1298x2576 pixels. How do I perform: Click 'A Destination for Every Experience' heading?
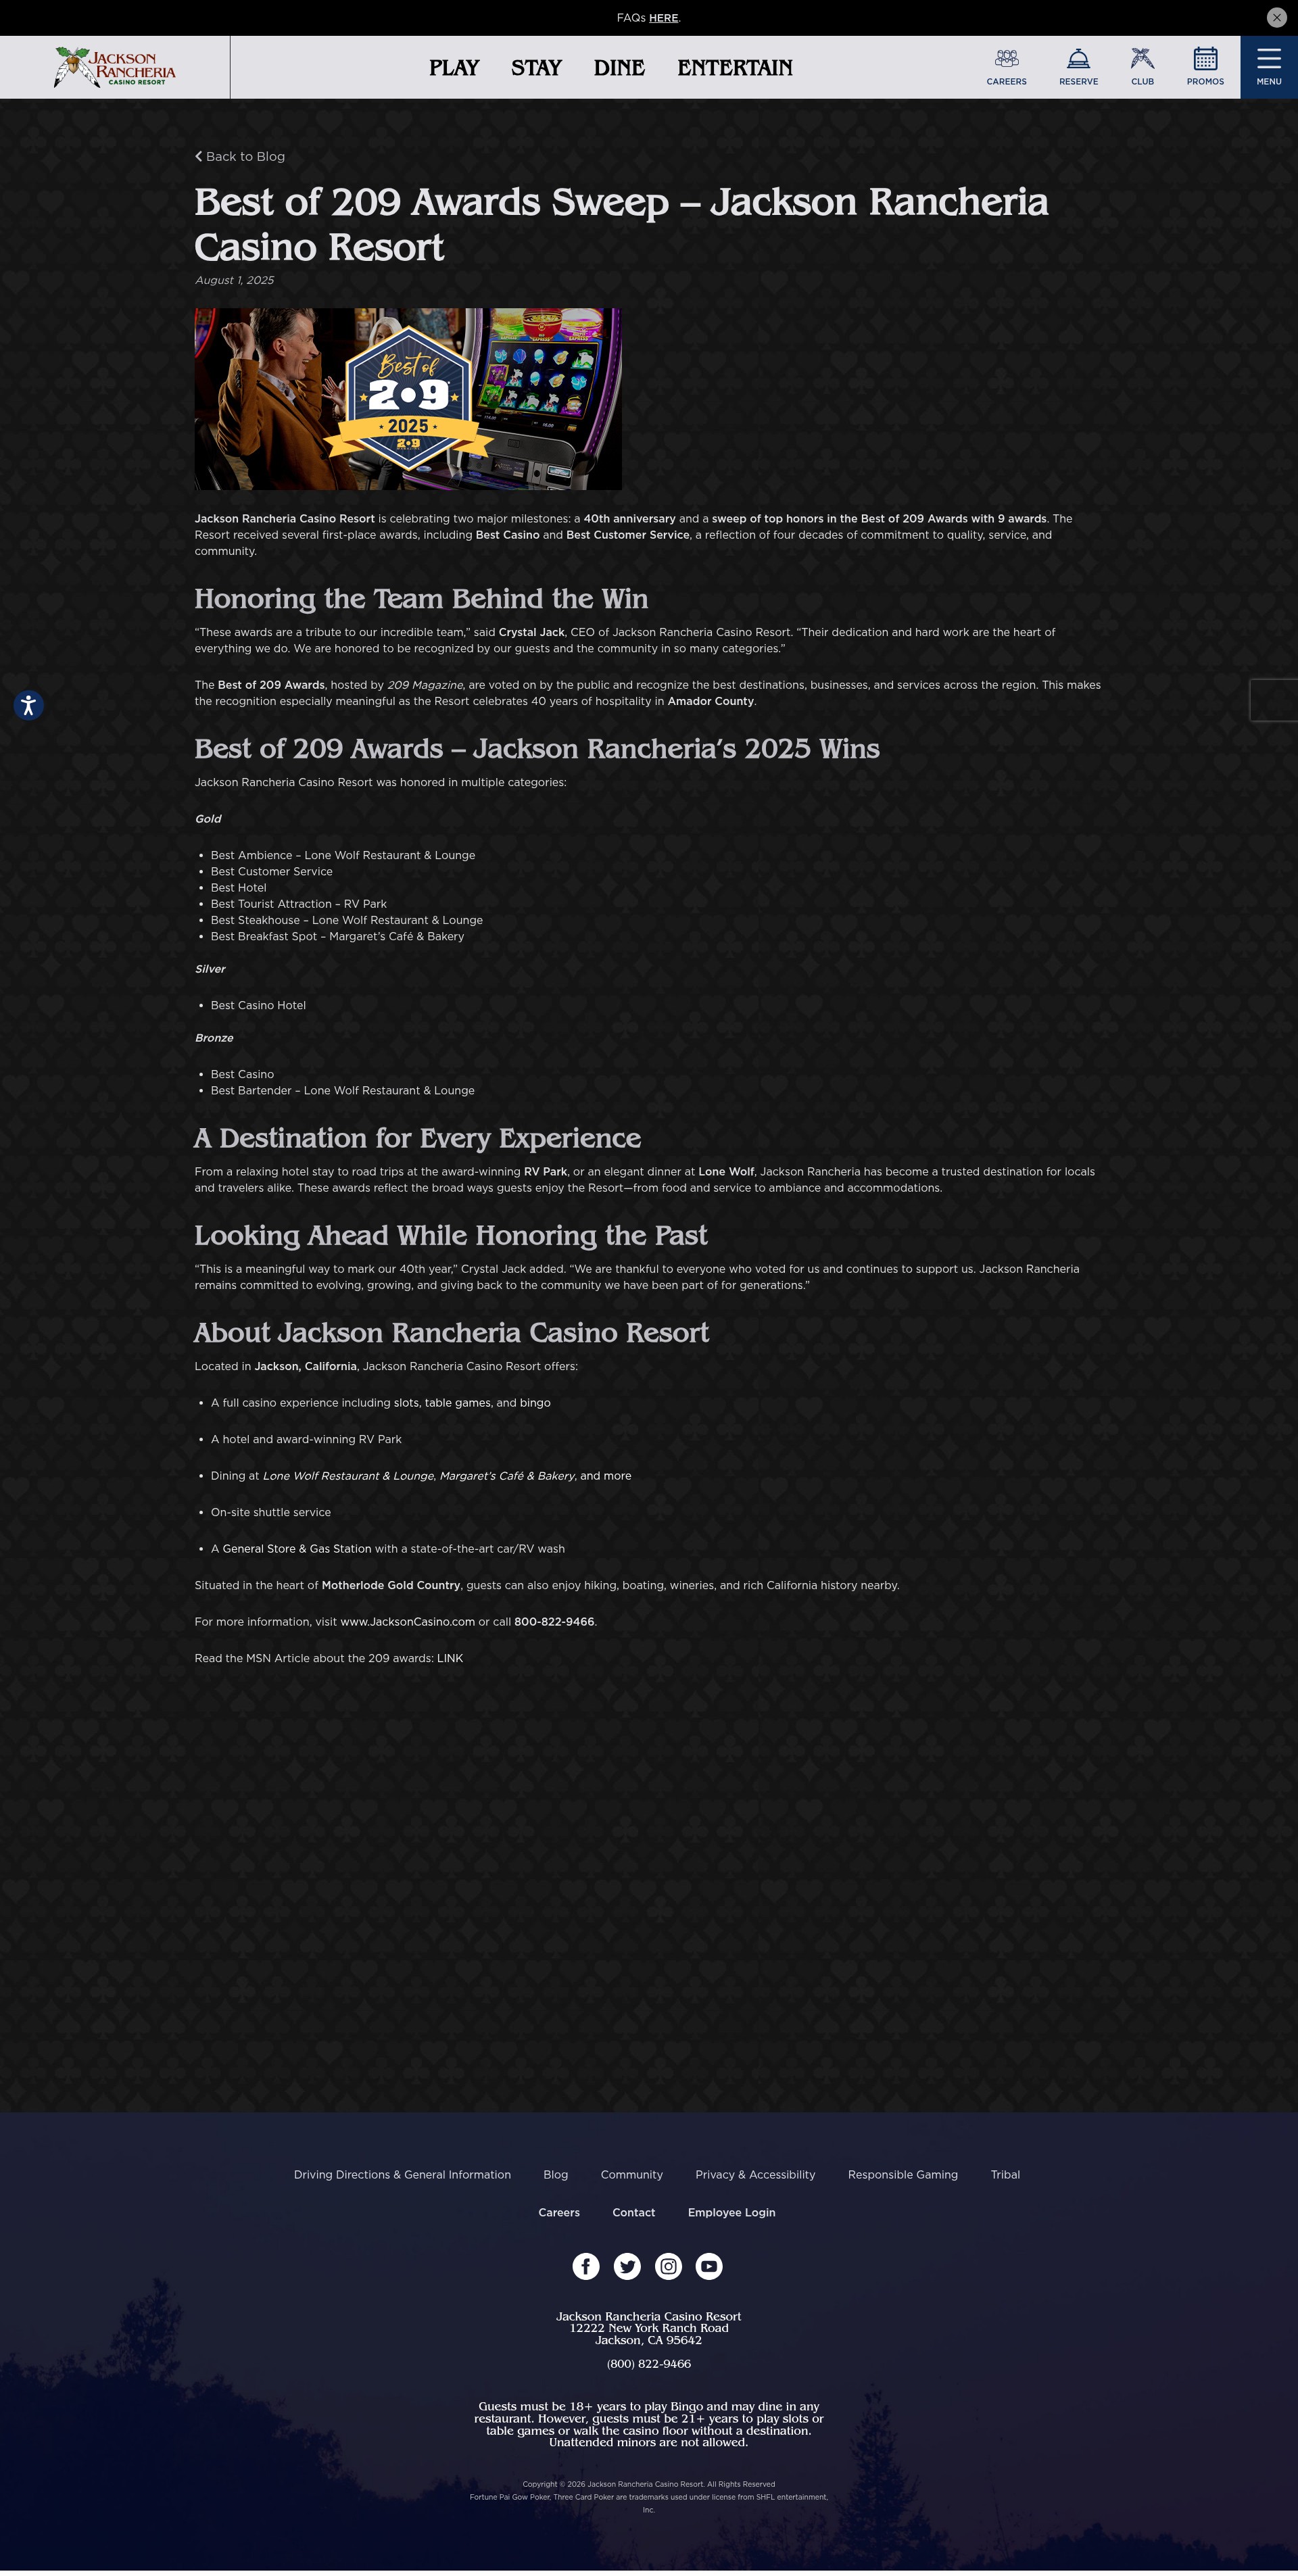417,1138
